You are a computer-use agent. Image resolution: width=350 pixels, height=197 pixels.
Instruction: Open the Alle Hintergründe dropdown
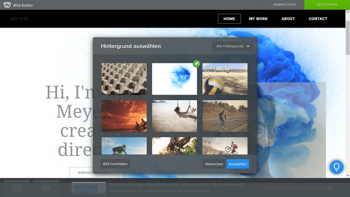click(232, 46)
